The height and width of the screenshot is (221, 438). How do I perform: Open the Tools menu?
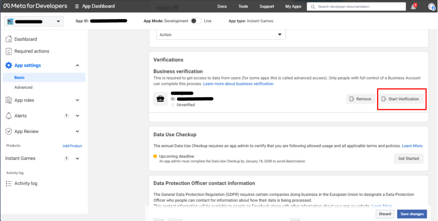(x=243, y=7)
